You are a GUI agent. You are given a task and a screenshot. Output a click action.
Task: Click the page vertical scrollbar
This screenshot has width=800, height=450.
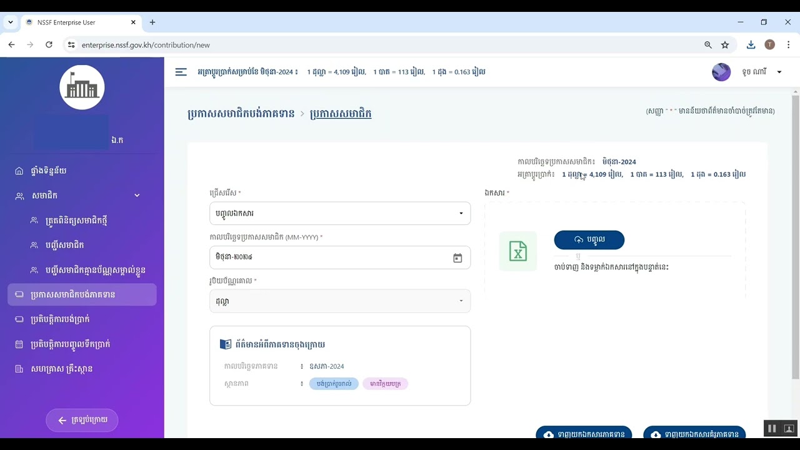(795, 237)
